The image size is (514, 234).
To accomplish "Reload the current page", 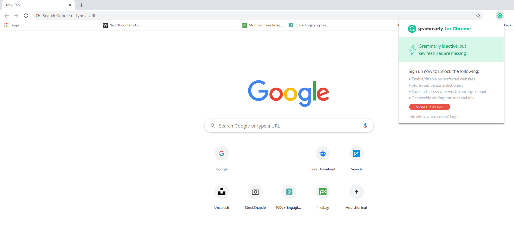I will coord(26,16).
